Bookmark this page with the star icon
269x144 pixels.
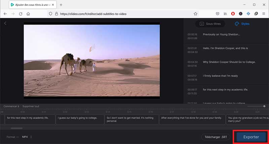pyautogui.click(x=195, y=14)
